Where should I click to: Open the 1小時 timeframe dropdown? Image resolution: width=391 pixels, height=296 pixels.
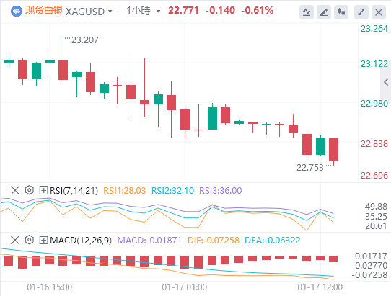pos(144,11)
